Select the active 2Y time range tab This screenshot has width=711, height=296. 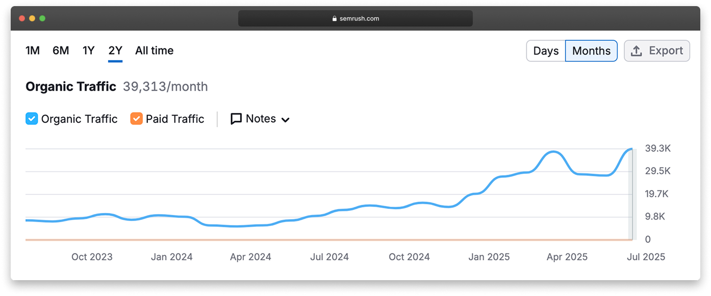coord(115,50)
